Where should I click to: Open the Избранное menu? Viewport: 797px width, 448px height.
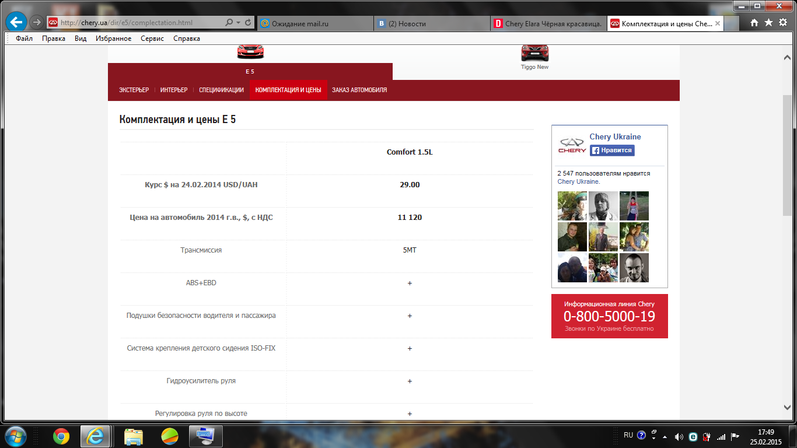113,38
